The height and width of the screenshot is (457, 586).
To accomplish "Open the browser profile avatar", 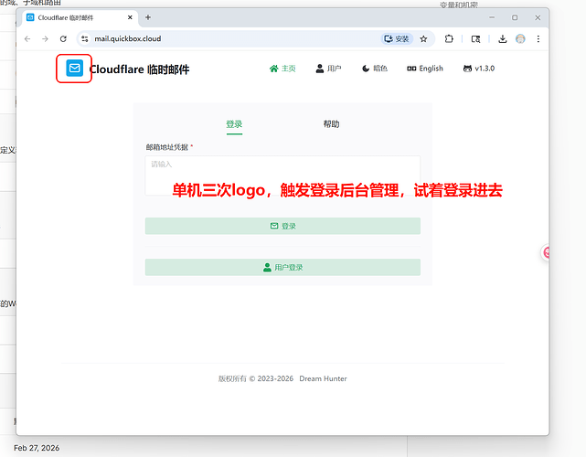I will pos(520,39).
